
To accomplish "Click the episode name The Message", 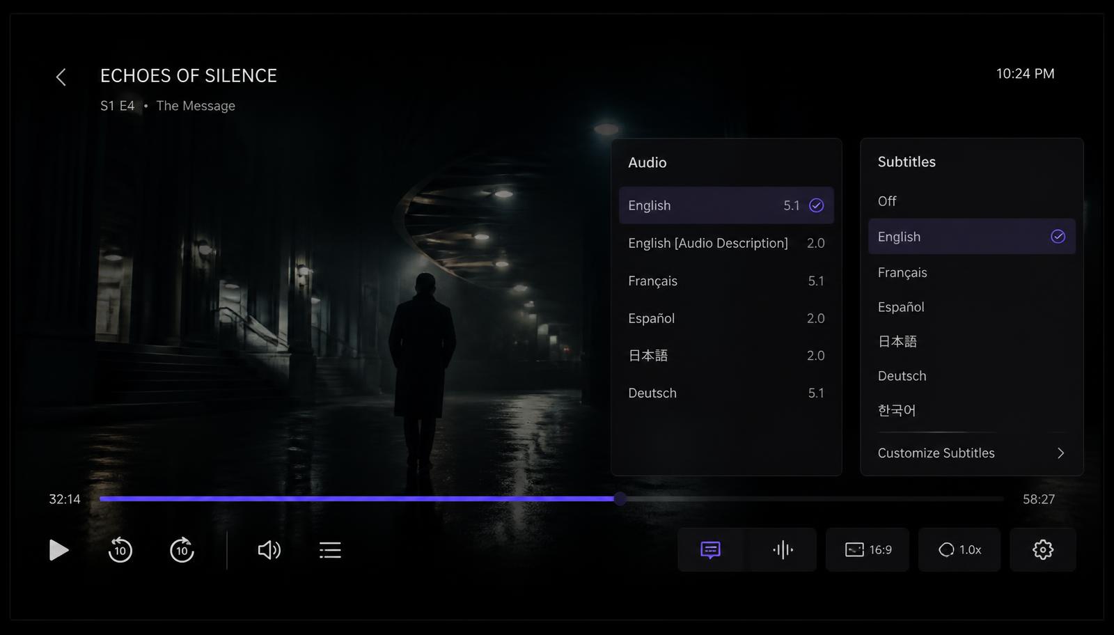I will point(196,106).
